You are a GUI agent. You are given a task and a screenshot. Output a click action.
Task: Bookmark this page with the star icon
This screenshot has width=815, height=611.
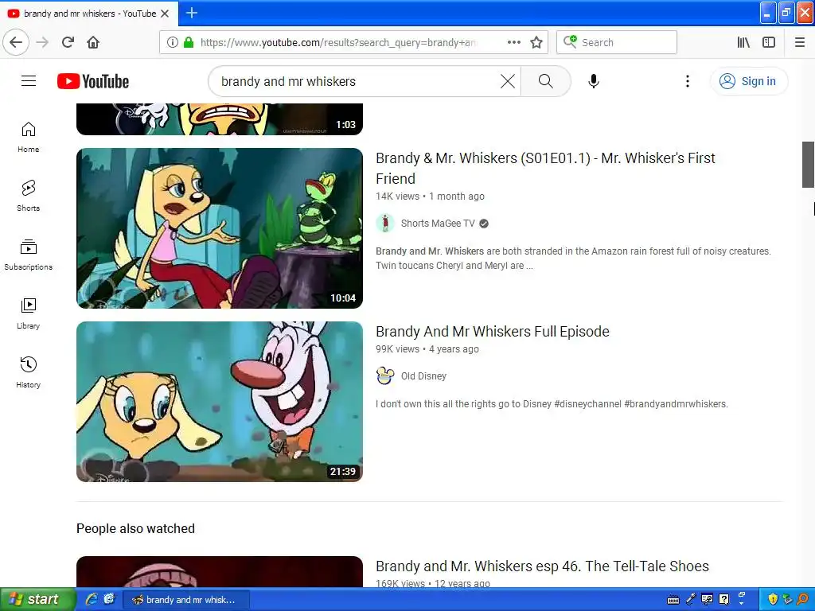(x=536, y=42)
